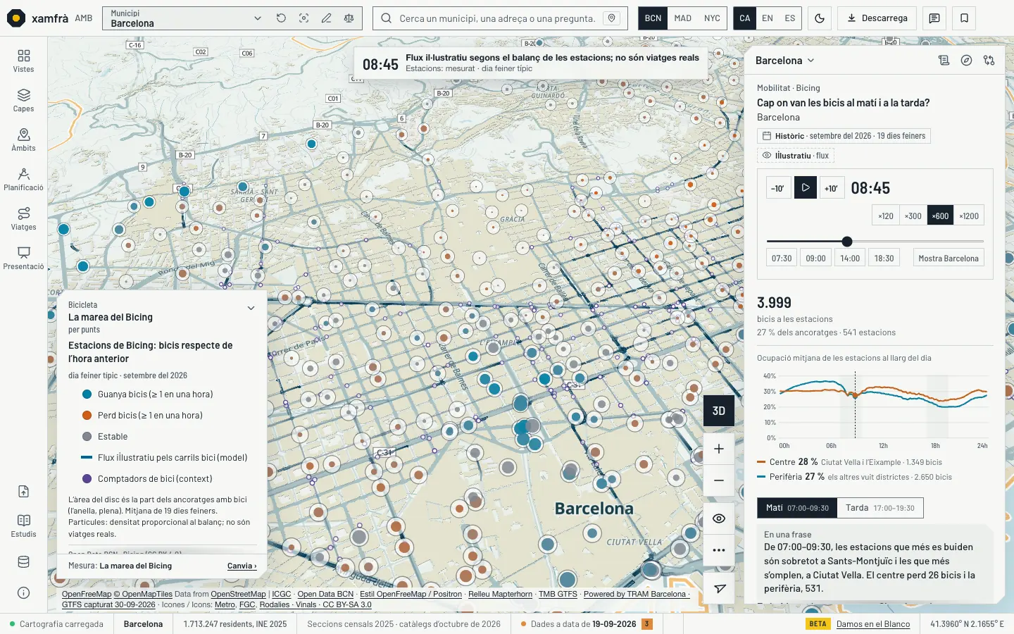Toggle the 3D map view

[719, 411]
